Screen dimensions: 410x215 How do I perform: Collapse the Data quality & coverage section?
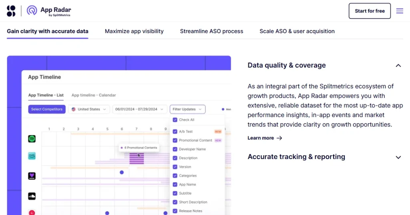click(x=398, y=66)
